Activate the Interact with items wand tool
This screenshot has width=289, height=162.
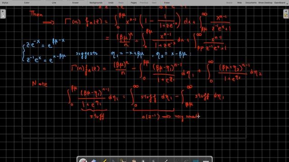tap(123, 161)
